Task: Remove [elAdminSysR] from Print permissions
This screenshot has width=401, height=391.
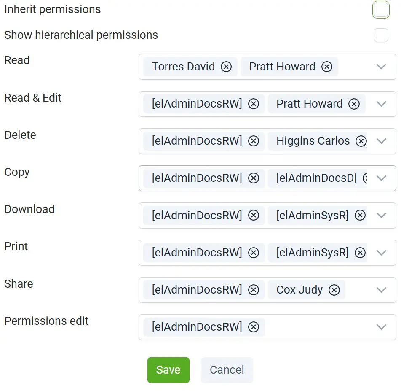Action: [360, 253]
